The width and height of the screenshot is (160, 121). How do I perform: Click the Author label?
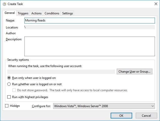click(11, 33)
